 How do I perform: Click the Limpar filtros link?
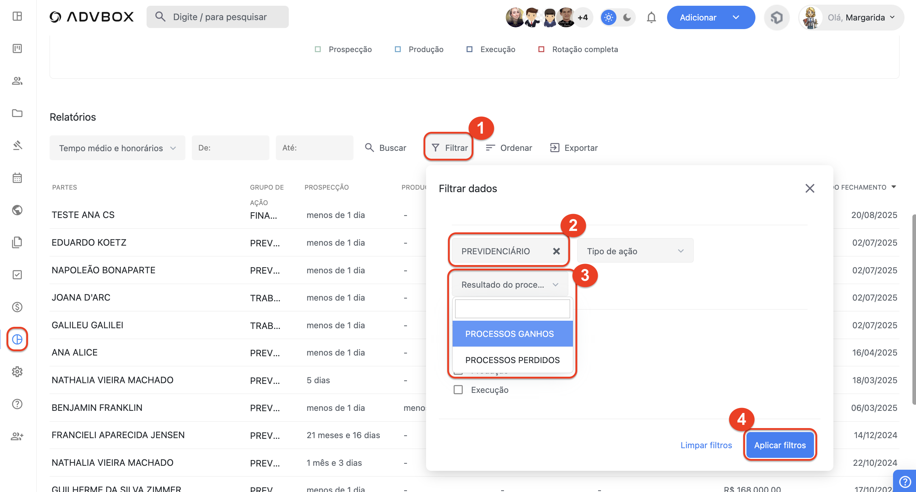tap(706, 445)
